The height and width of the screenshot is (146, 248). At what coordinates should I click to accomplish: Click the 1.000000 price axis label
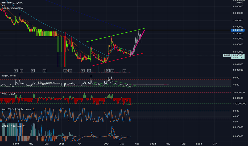pos(238,20)
